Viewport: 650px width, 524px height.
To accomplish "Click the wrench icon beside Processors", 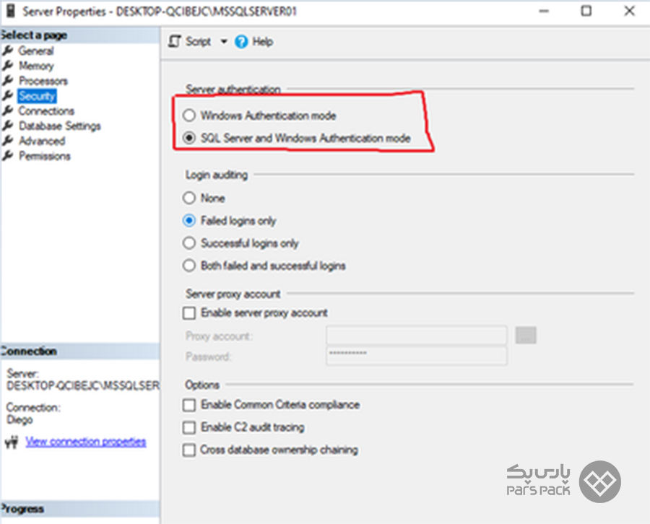I will [8, 80].
